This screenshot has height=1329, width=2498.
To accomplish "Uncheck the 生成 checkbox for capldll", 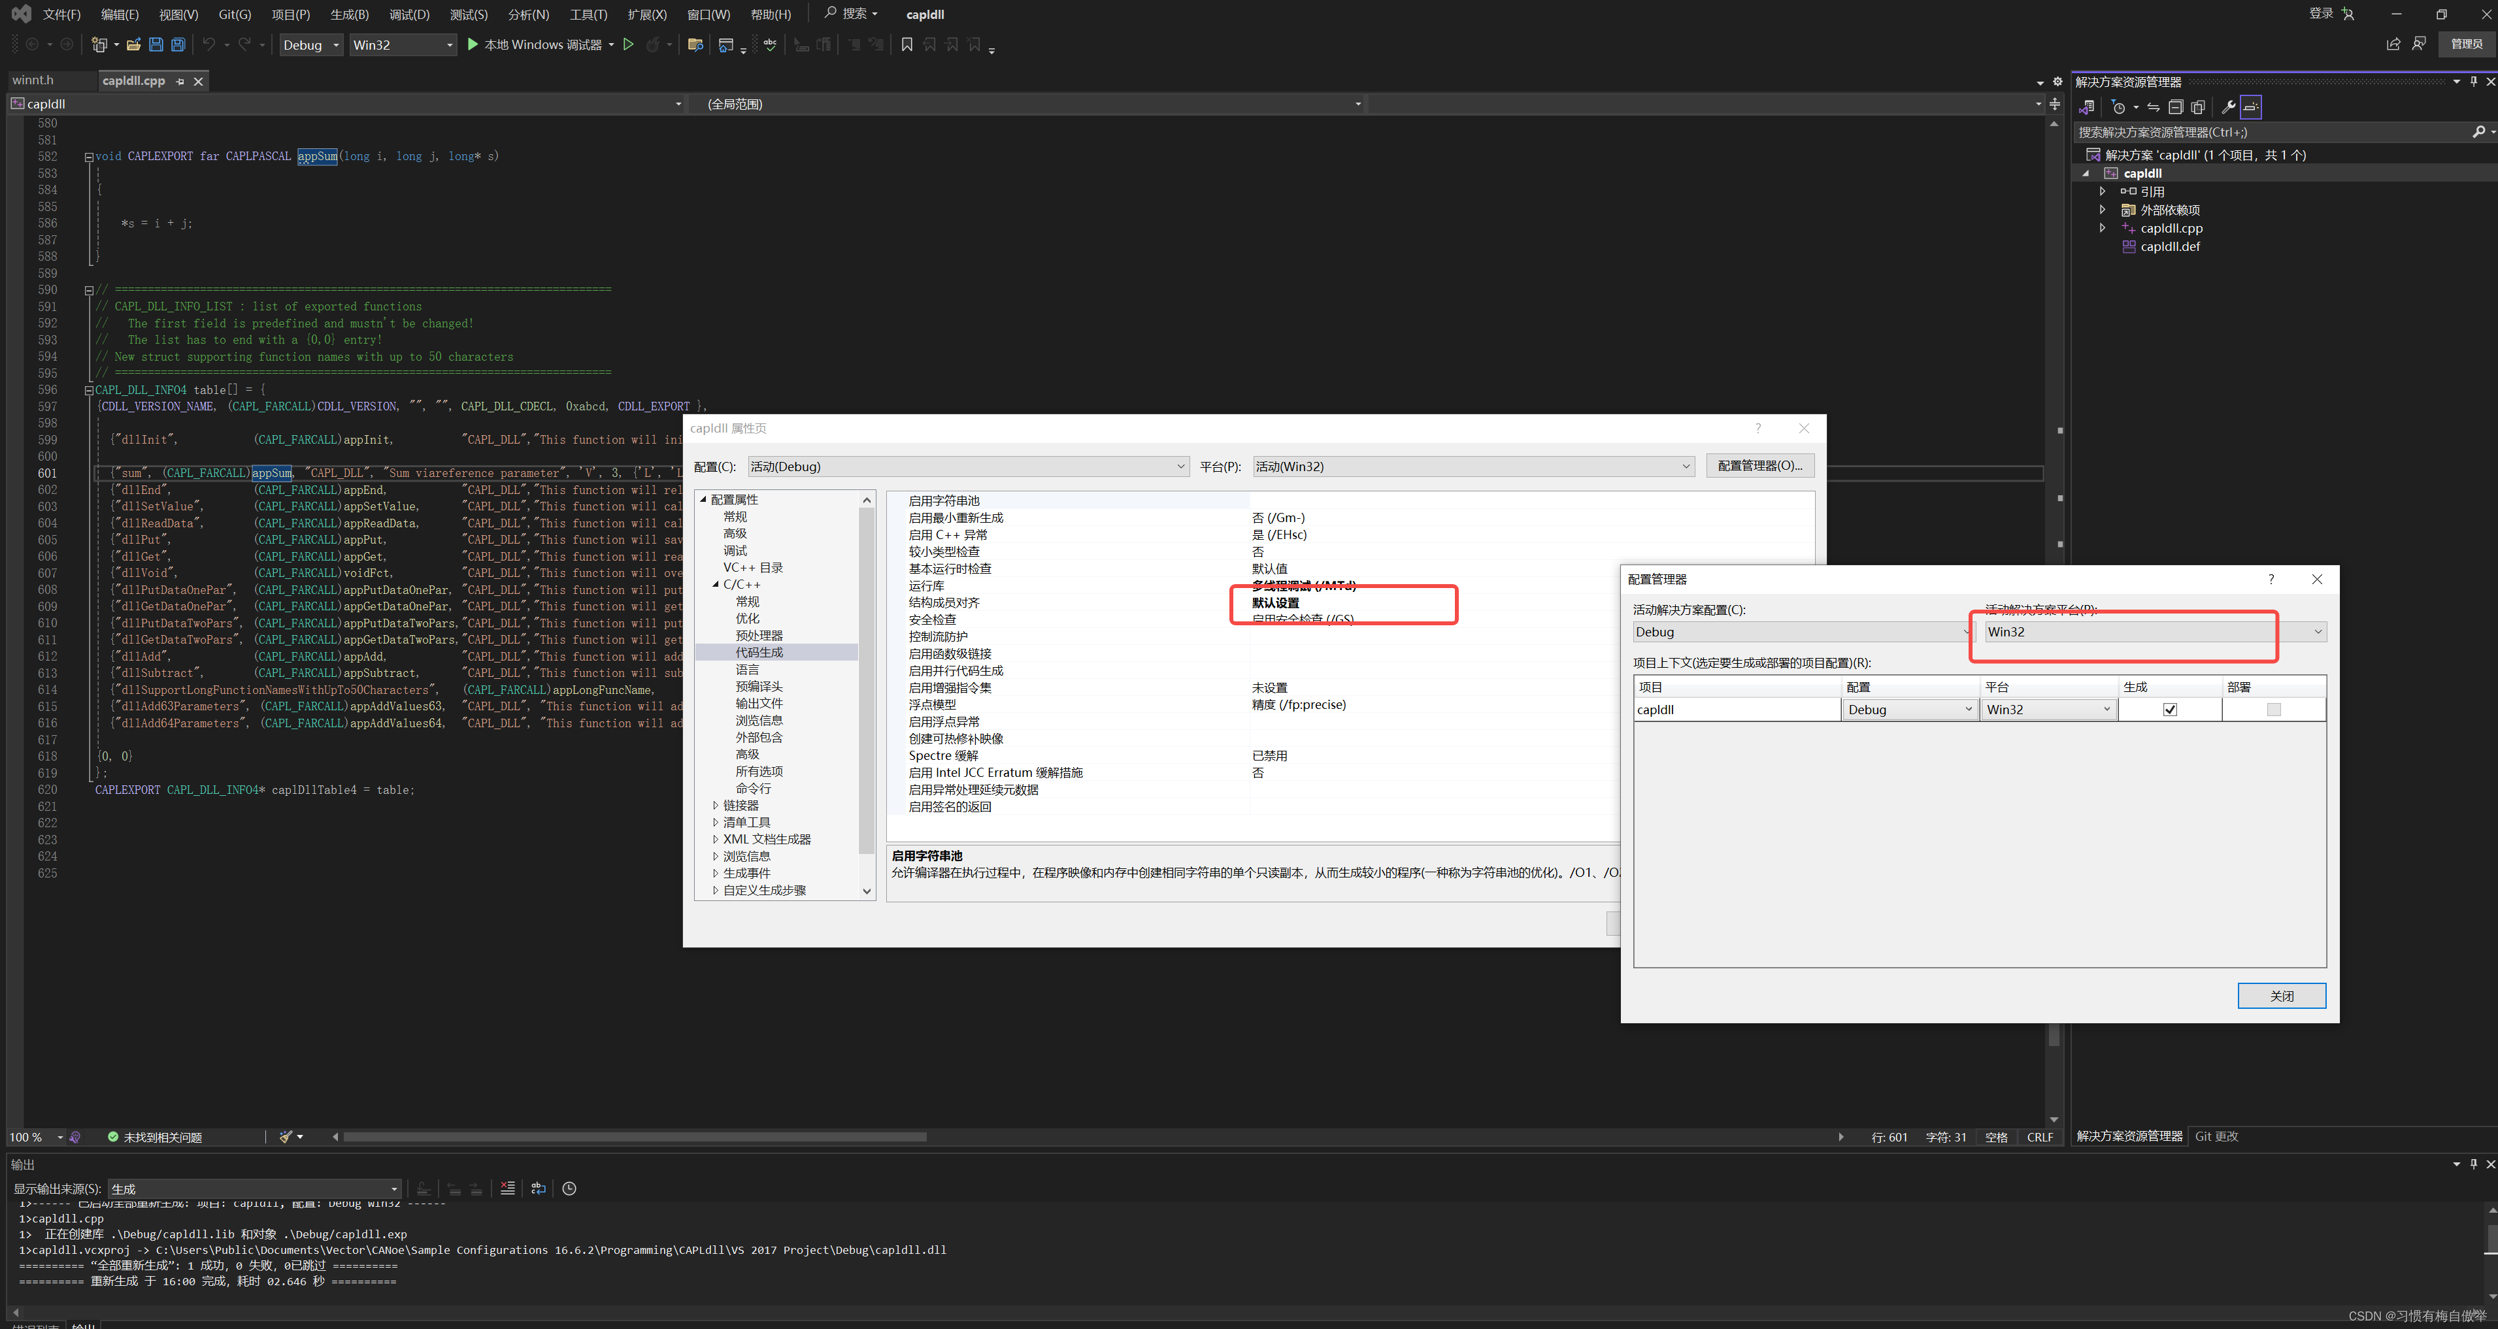I will [x=2171, y=710].
